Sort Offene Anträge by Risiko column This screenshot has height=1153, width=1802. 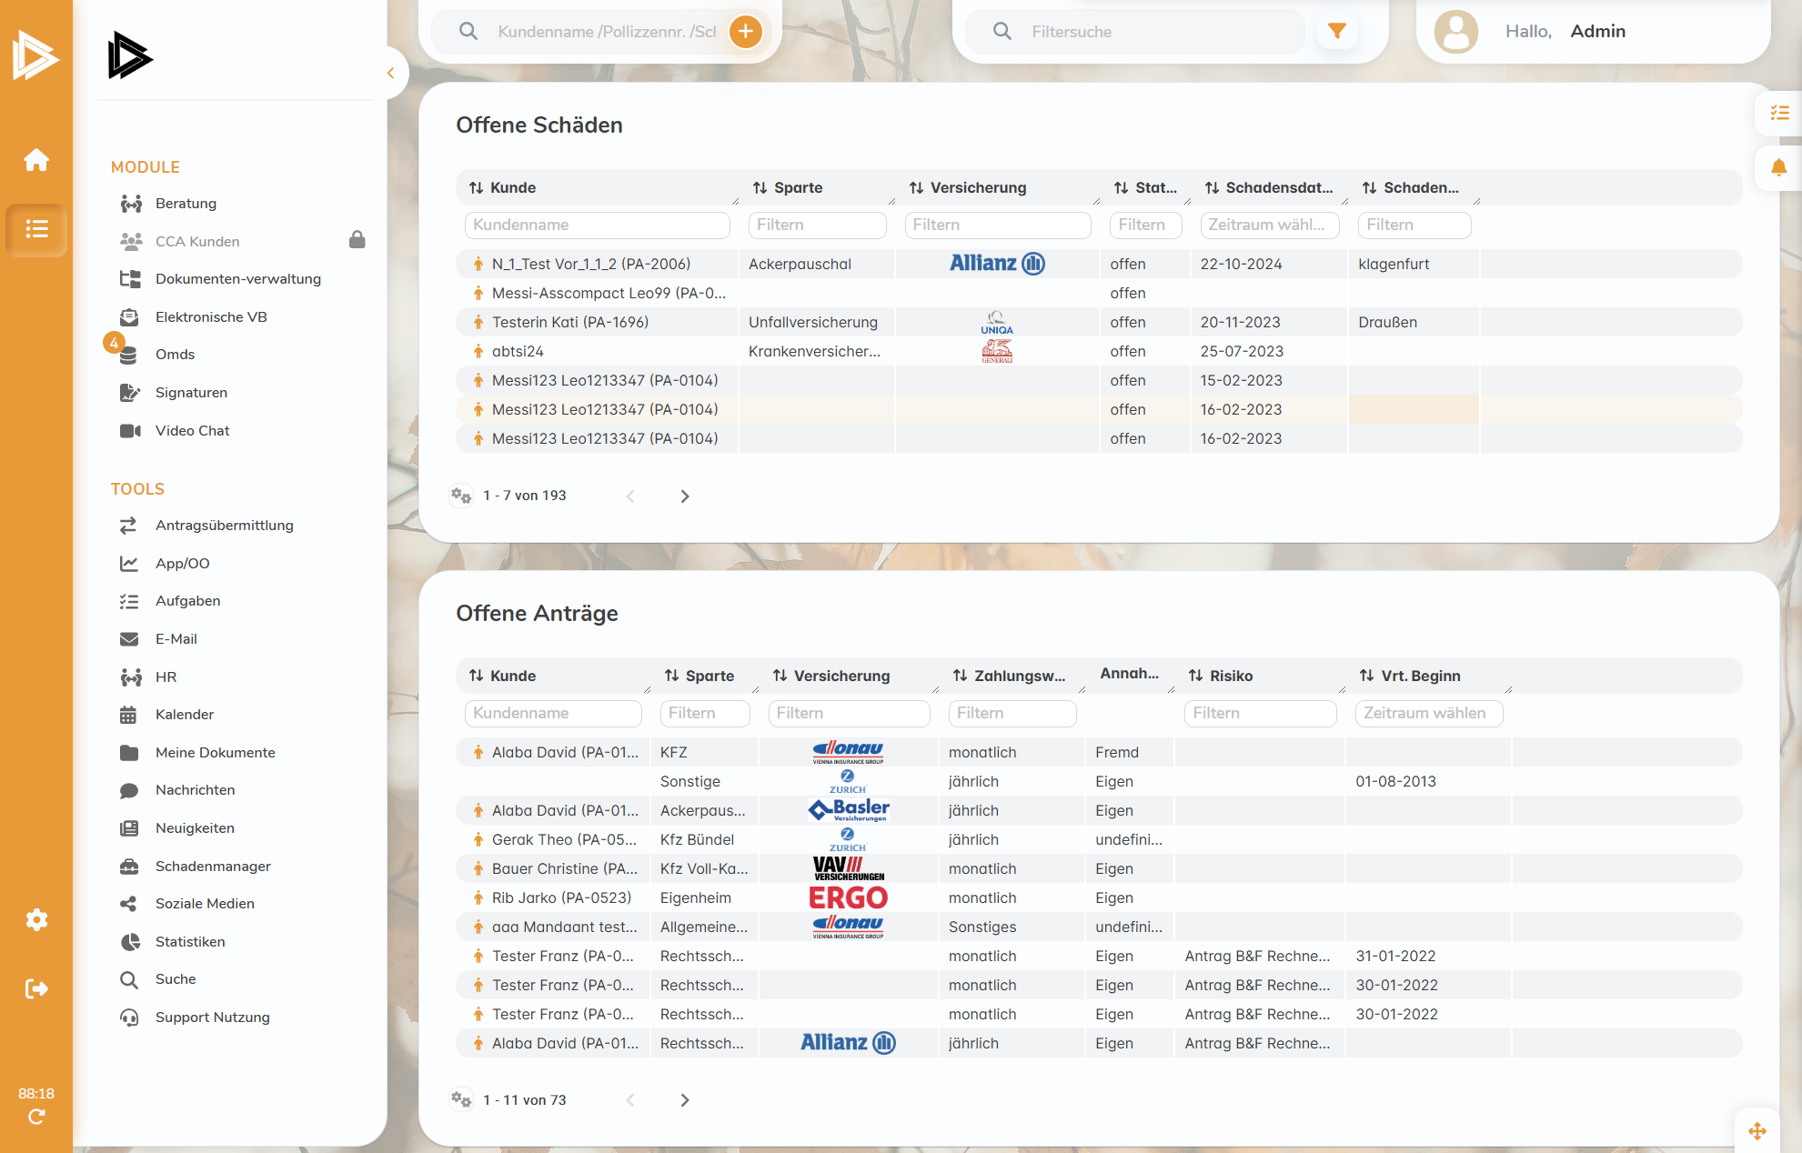point(1221,677)
